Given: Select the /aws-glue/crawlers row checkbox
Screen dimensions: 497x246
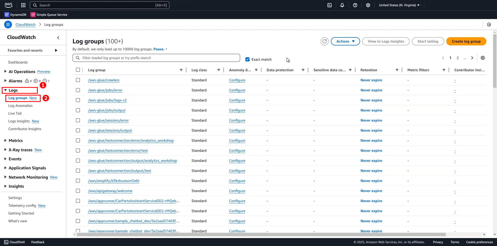Looking at the screenshot, I should point(78,80).
